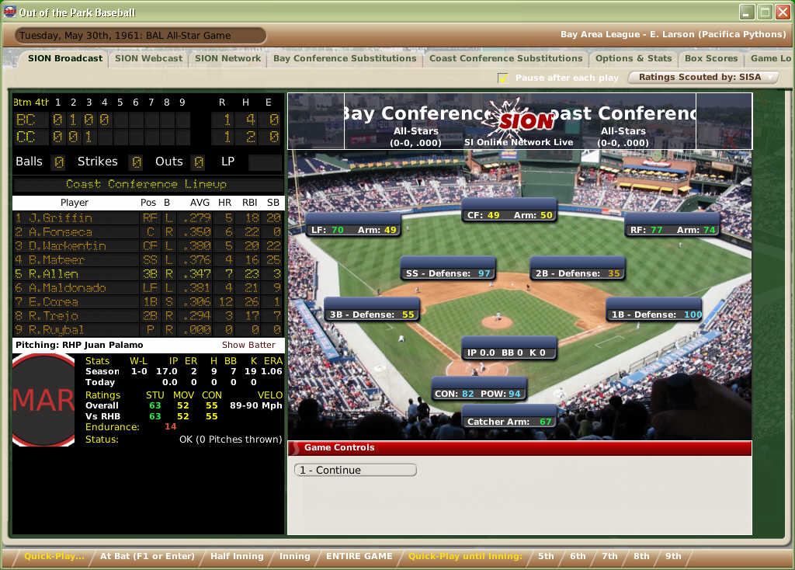Toggle Pause after each play checkbox

tap(502, 78)
